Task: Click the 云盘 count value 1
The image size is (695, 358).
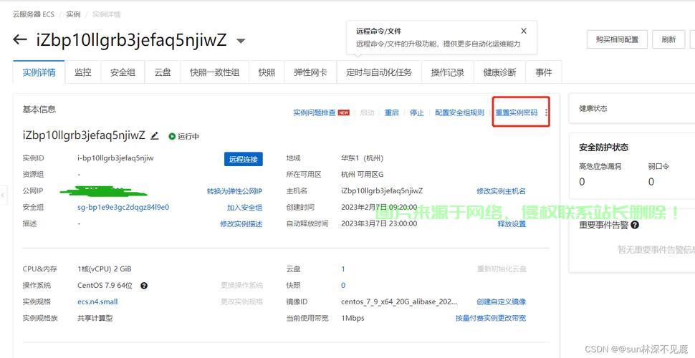Action: [343, 269]
